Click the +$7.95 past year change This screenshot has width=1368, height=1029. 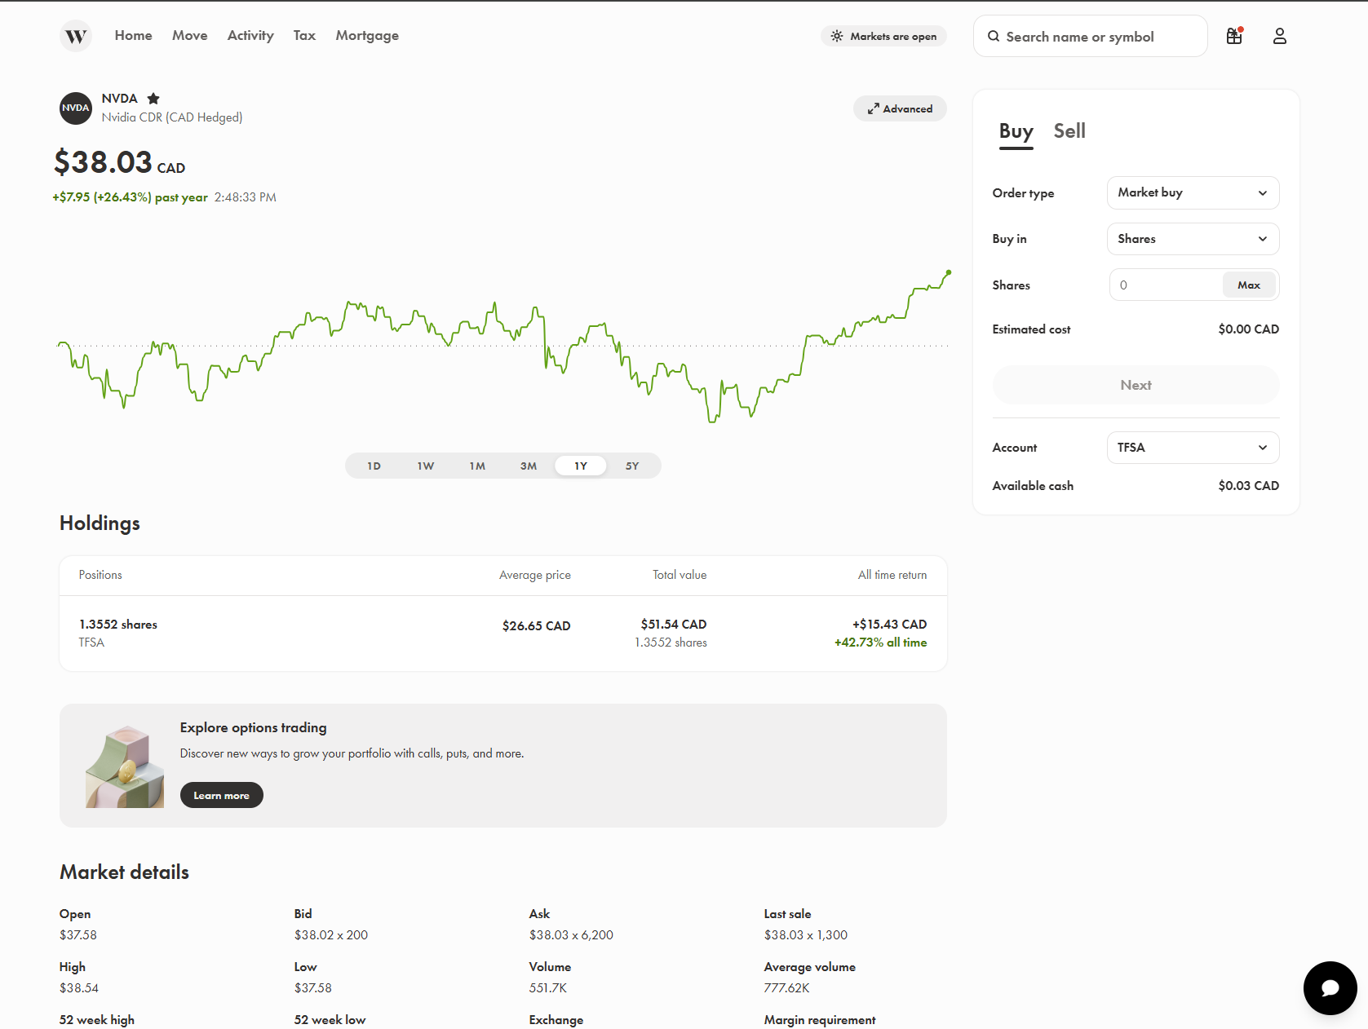pos(130,197)
